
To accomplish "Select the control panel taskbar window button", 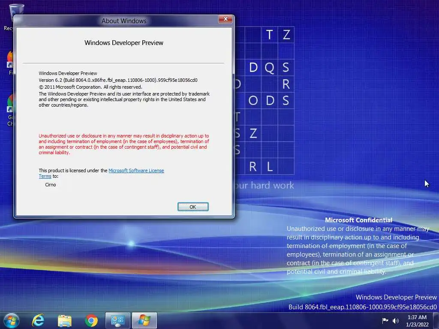I will point(117,320).
